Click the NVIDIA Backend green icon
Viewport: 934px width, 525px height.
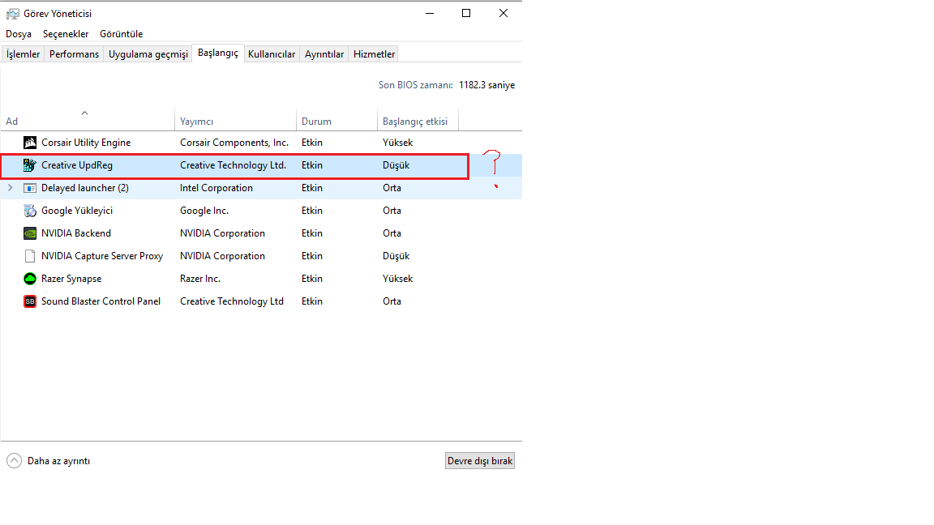pos(30,233)
